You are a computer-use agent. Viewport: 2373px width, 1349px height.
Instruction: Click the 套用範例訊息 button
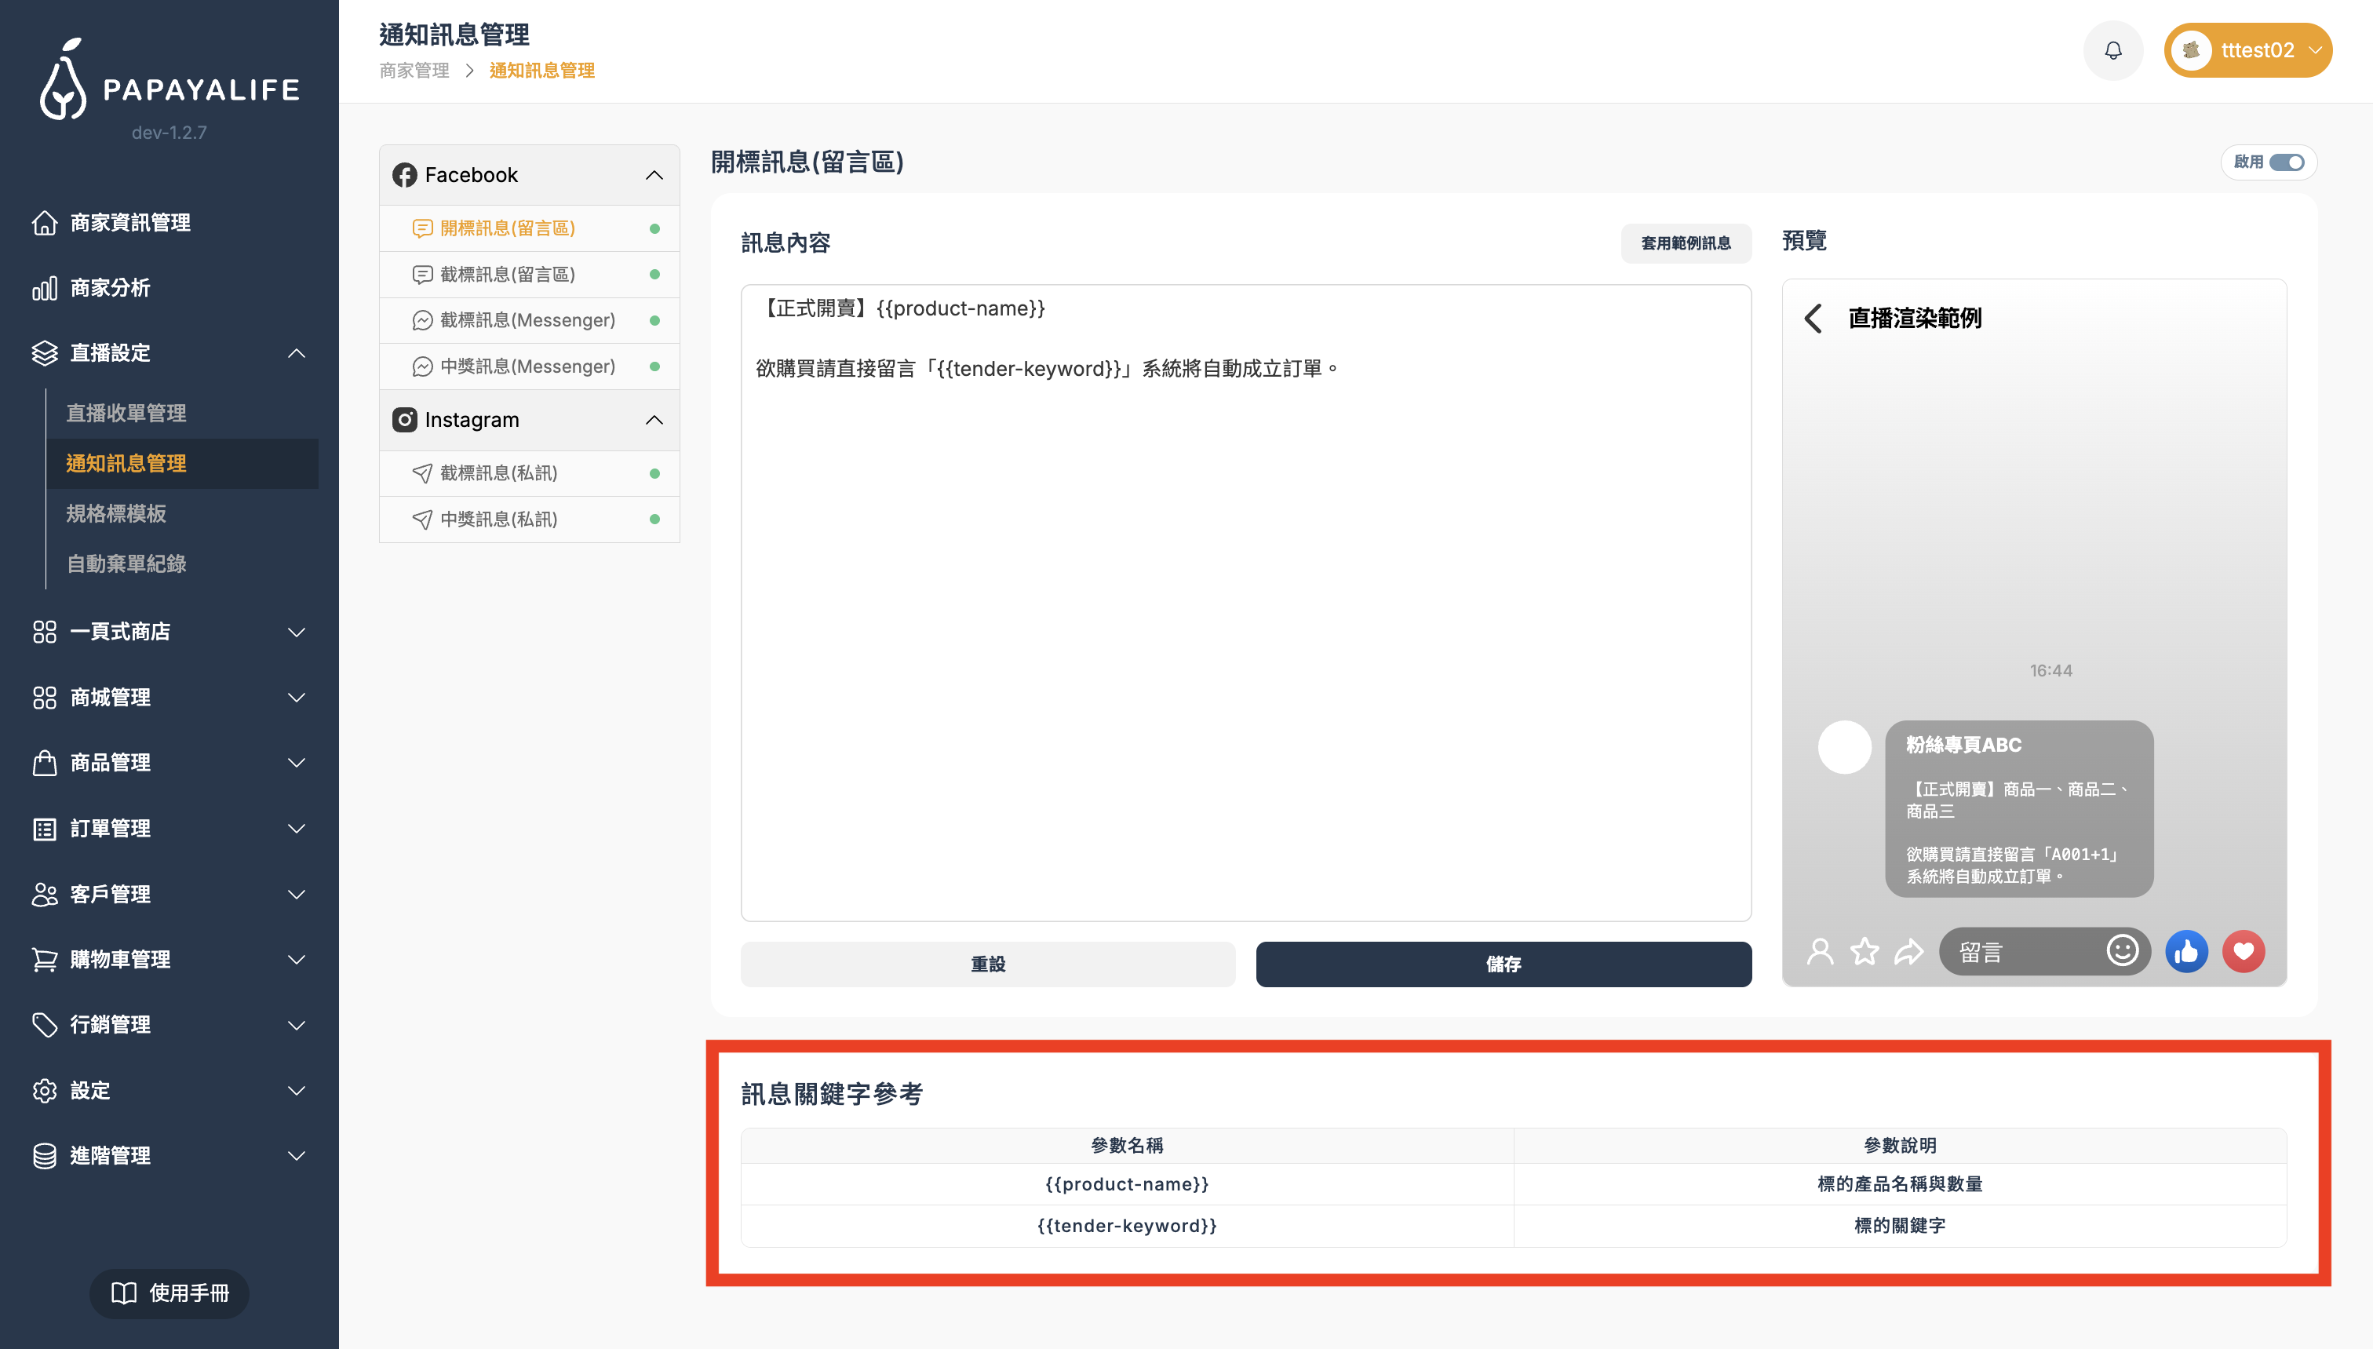(x=1685, y=242)
